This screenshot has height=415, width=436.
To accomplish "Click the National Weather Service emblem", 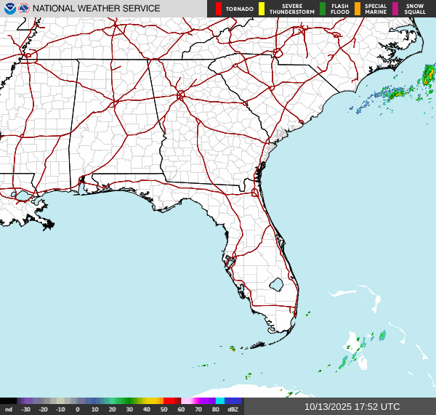I will tap(24, 9).
